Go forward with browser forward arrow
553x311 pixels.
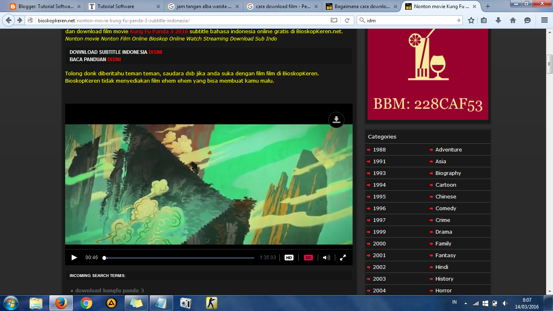coord(19,20)
